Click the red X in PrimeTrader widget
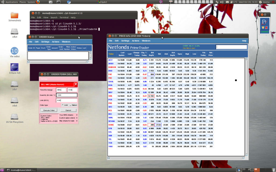Viewport: 276px width, 172px height. 267,28
